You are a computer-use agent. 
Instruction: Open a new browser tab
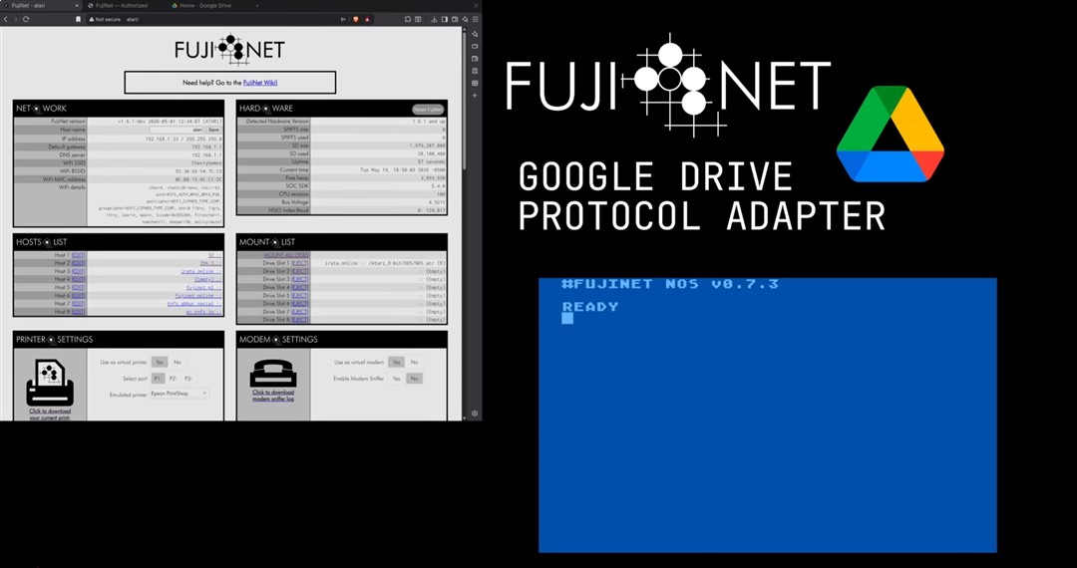[257, 6]
